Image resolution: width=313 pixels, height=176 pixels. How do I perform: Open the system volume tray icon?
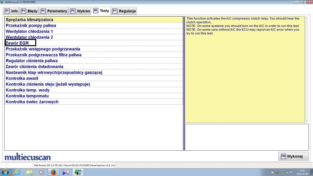point(291,172)
